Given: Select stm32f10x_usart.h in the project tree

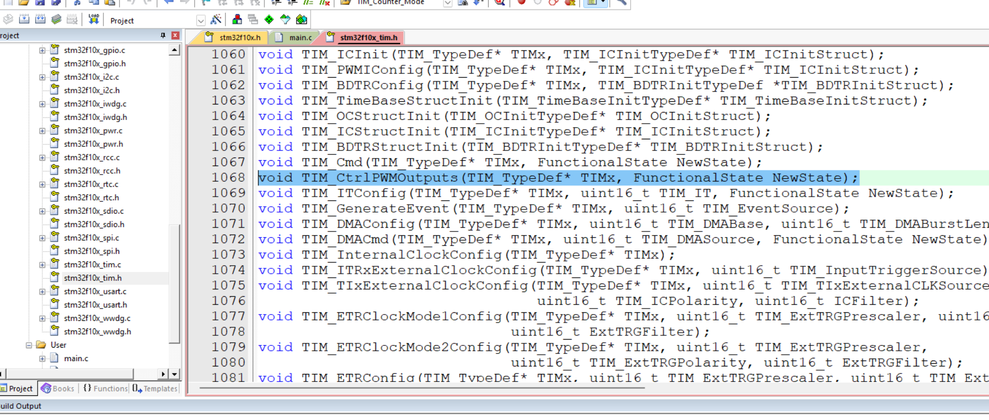Looking at the screenshot, I should pos(95,305).
